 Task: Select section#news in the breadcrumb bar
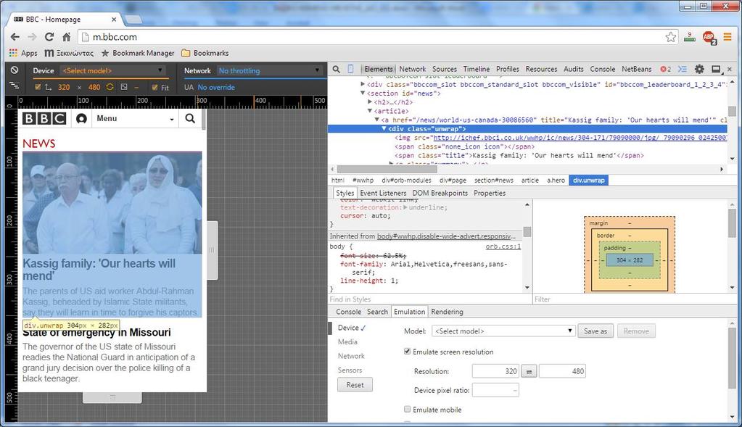[x=493, y=181]
